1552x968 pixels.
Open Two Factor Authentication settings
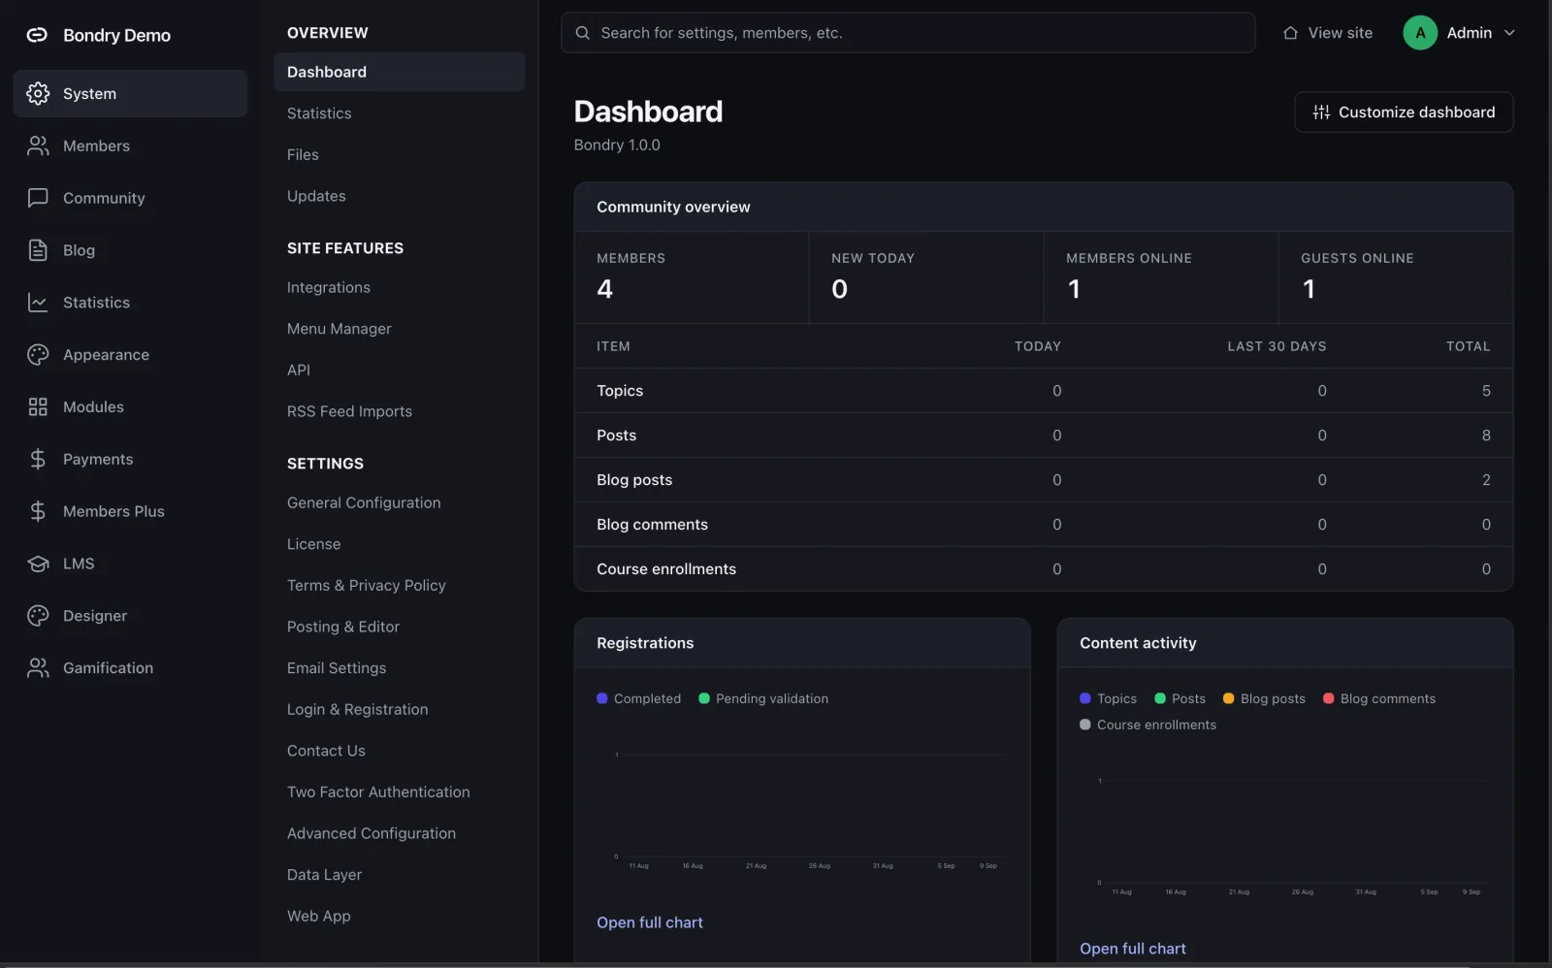pos(378,792)
